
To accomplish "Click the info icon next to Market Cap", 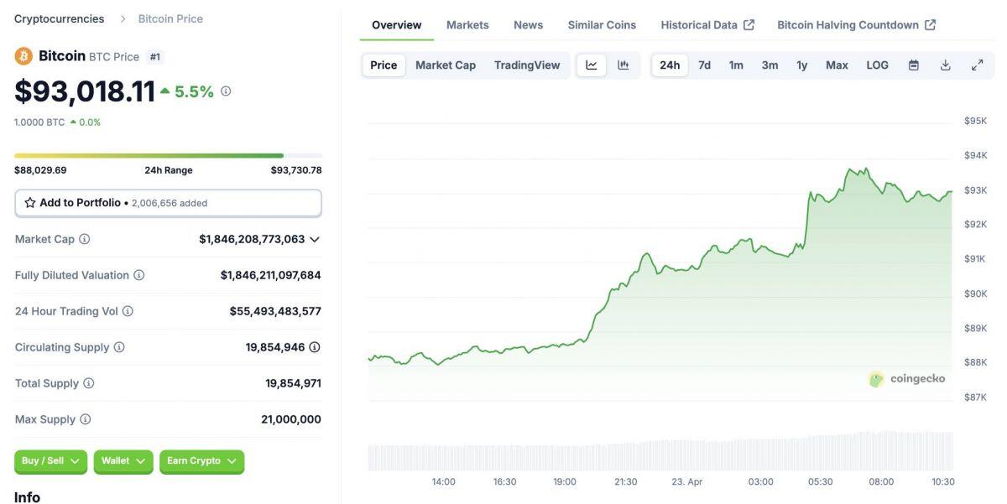I will click(82, 238).
